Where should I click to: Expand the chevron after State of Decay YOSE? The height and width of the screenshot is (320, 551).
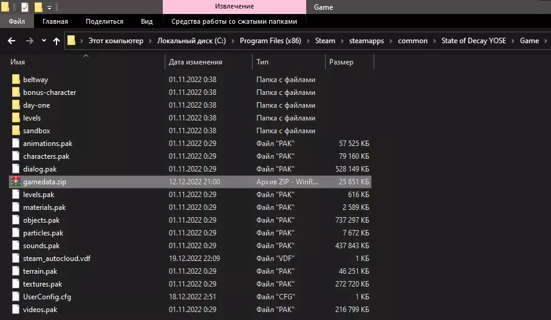click(513, 41)
